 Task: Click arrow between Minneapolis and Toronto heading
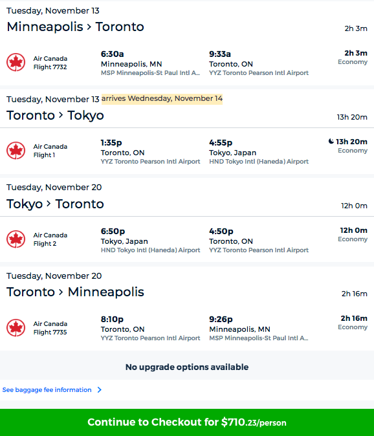coord(89,27)
